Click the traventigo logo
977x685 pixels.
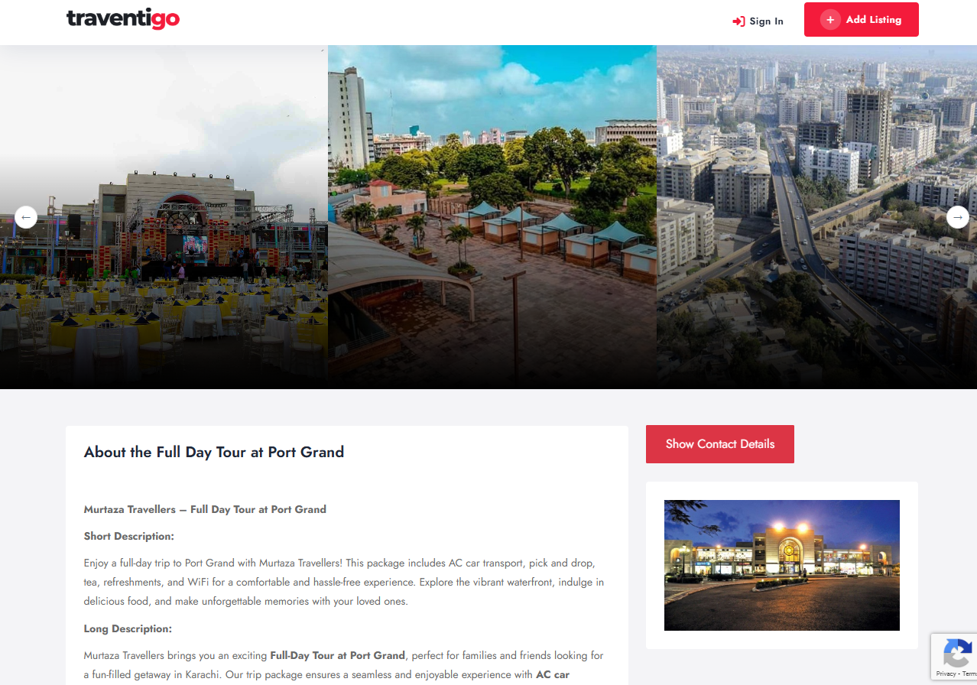(x=123, y=18)
